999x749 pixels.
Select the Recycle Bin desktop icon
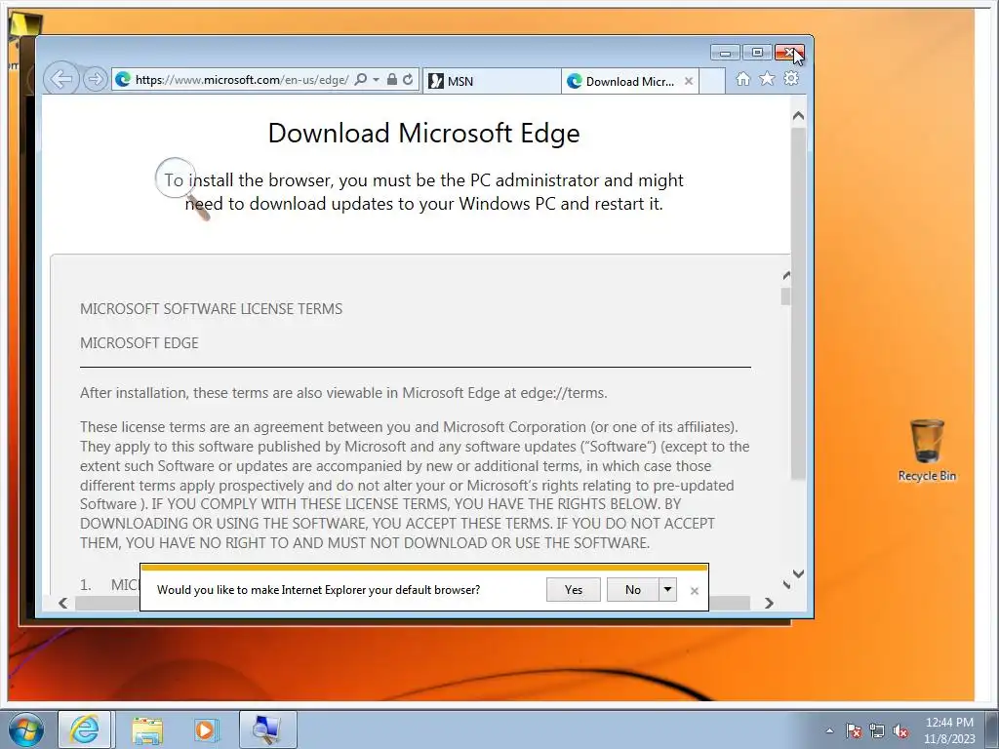coord(927,450)
